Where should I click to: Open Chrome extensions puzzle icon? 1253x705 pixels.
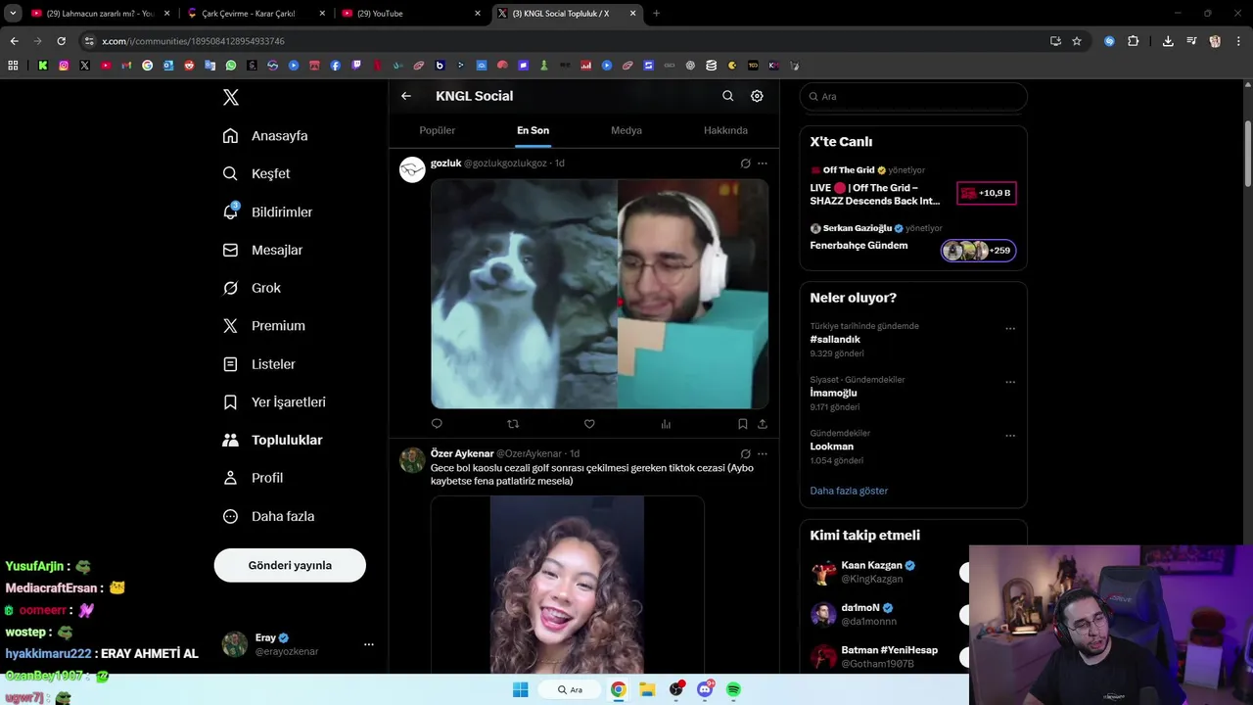point(1133,41)
